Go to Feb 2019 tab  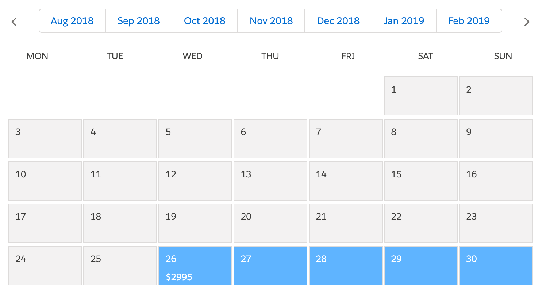point(469,21)
